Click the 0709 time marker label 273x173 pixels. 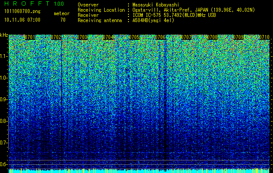click(238, 37)
